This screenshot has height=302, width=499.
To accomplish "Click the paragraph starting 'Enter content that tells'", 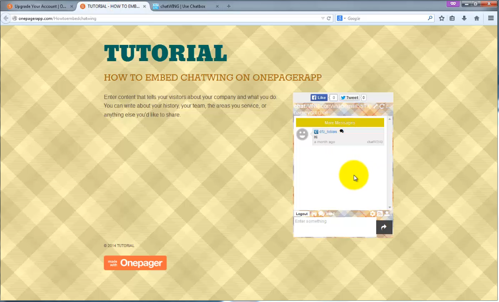I will [x=191, y=106].
